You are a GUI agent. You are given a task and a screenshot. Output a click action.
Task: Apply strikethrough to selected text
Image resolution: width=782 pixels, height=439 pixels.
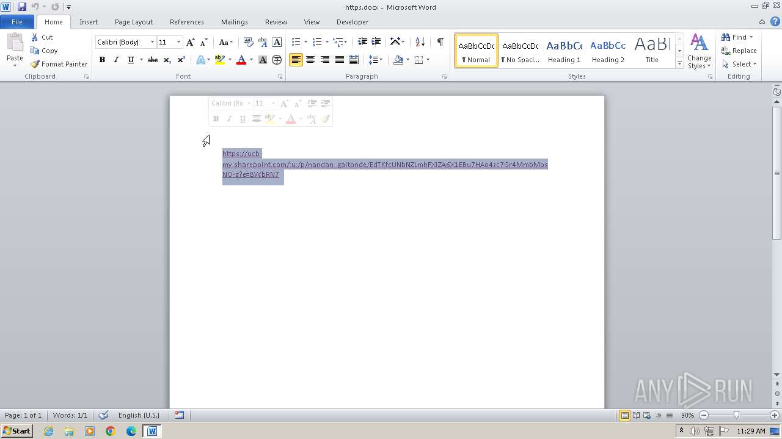153,60
